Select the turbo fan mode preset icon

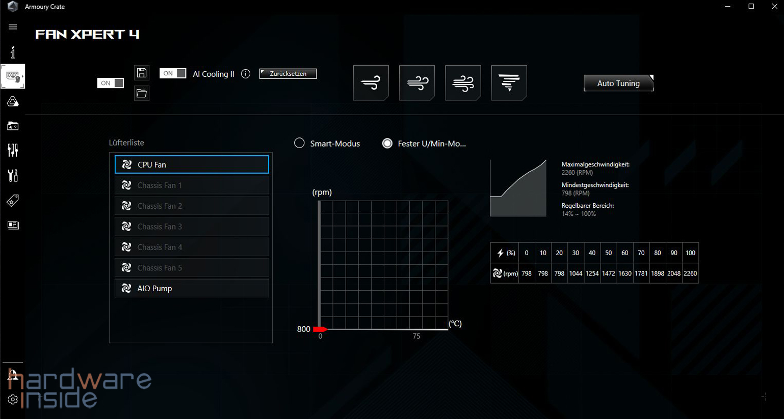(463, 83)
